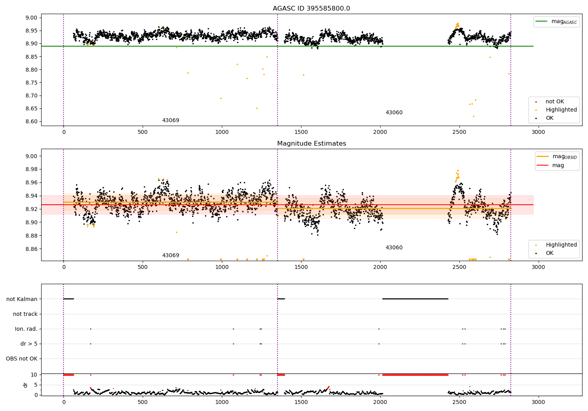Click the 'OBS not OK' axis label
The width and height of the screenshot is (588, 411).
click(22, 359)
